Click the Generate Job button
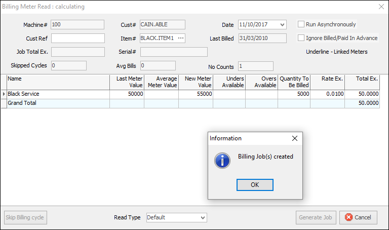This screenshot has width=389, height=230. point(316,217)
